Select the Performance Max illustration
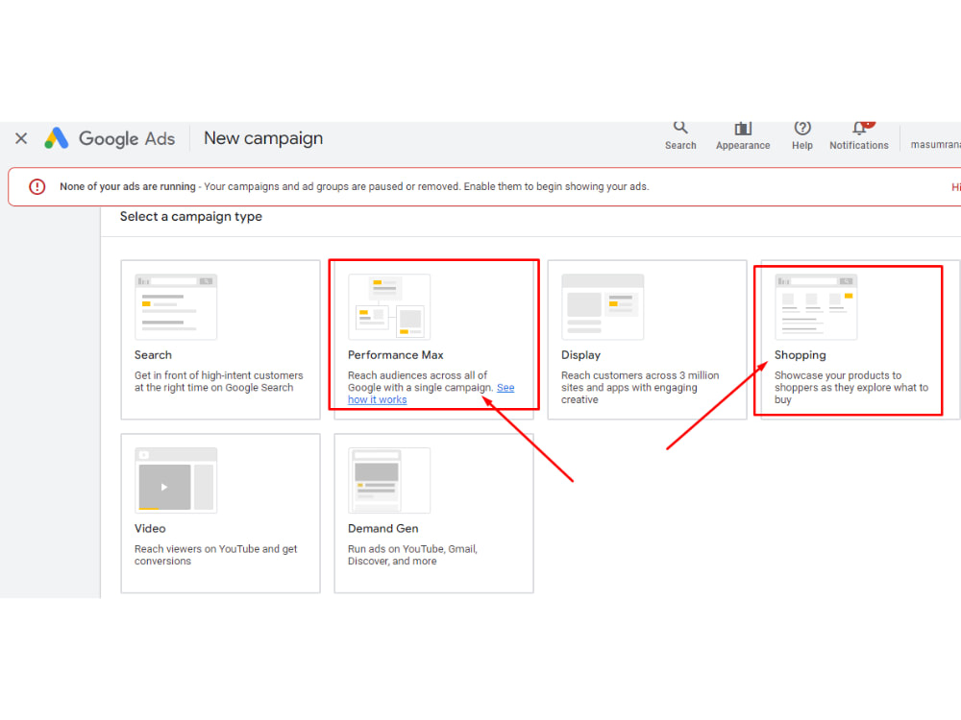The image size is (961, 720). tap(389, 307)
